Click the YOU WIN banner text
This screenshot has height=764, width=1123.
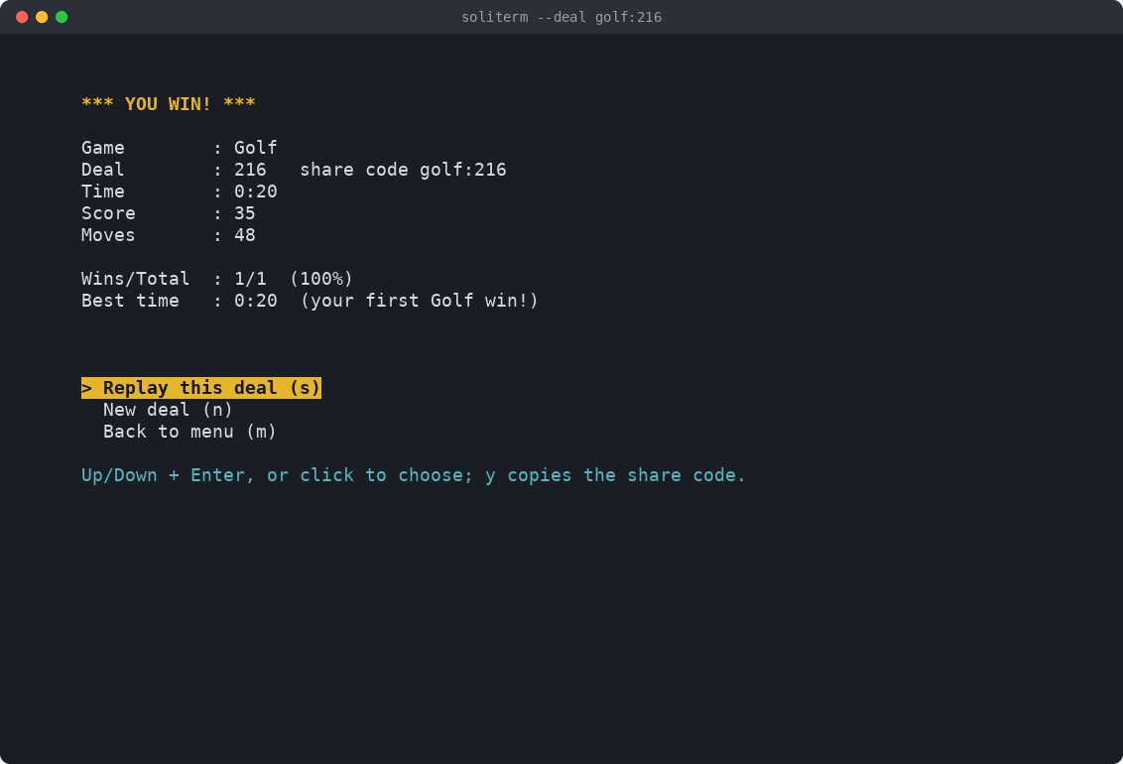pyautogui.click(x=169, y=104)
